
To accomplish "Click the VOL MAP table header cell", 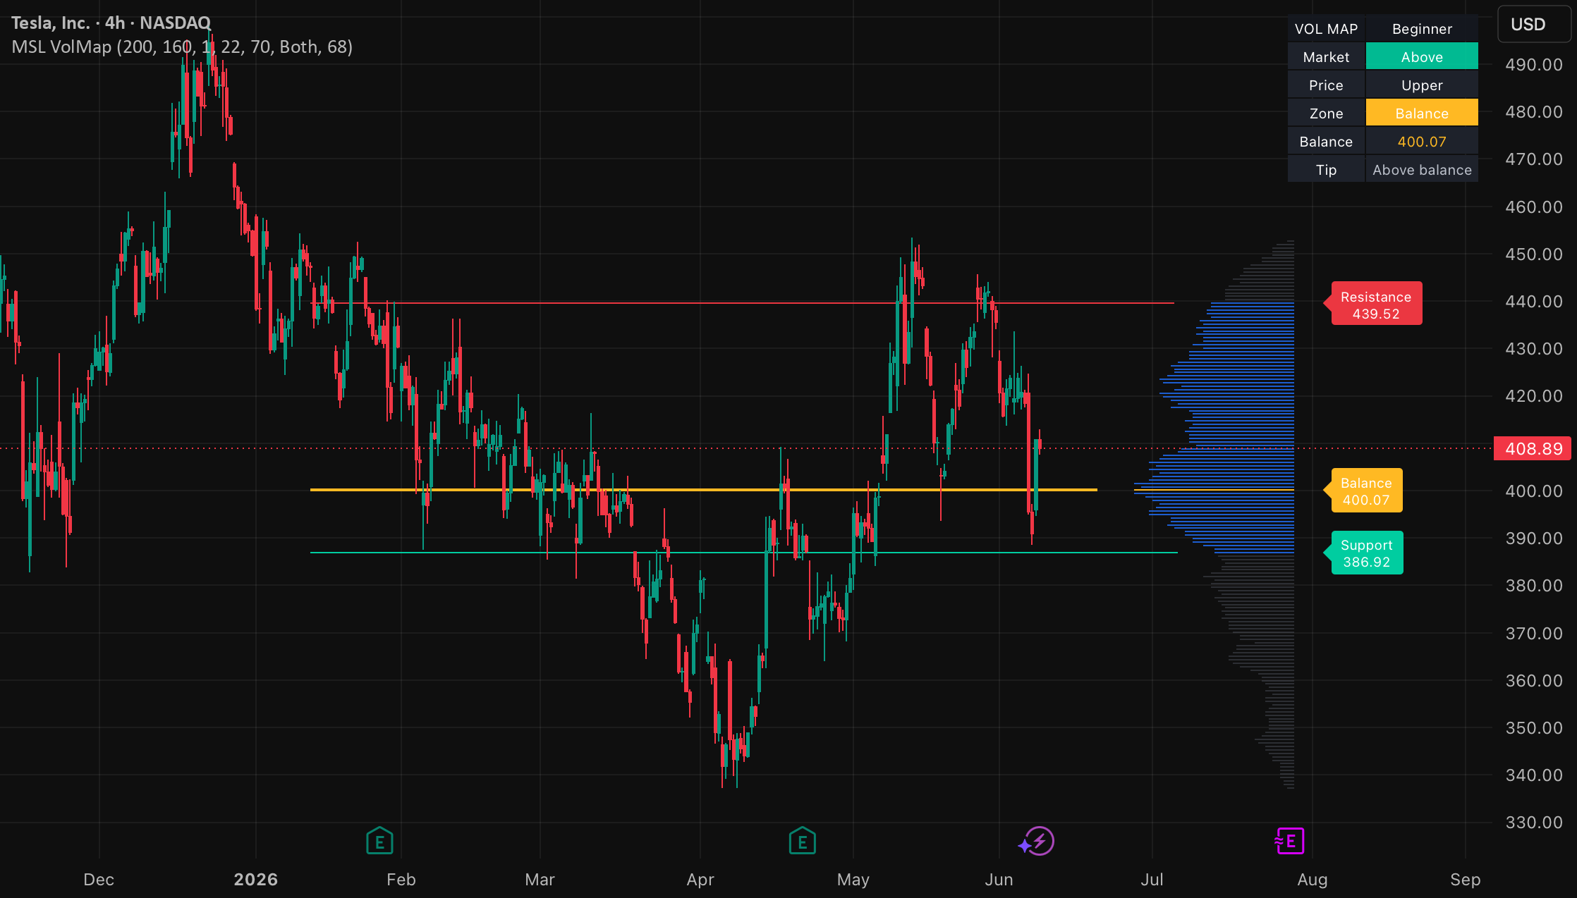I will tap(1326, 28).
